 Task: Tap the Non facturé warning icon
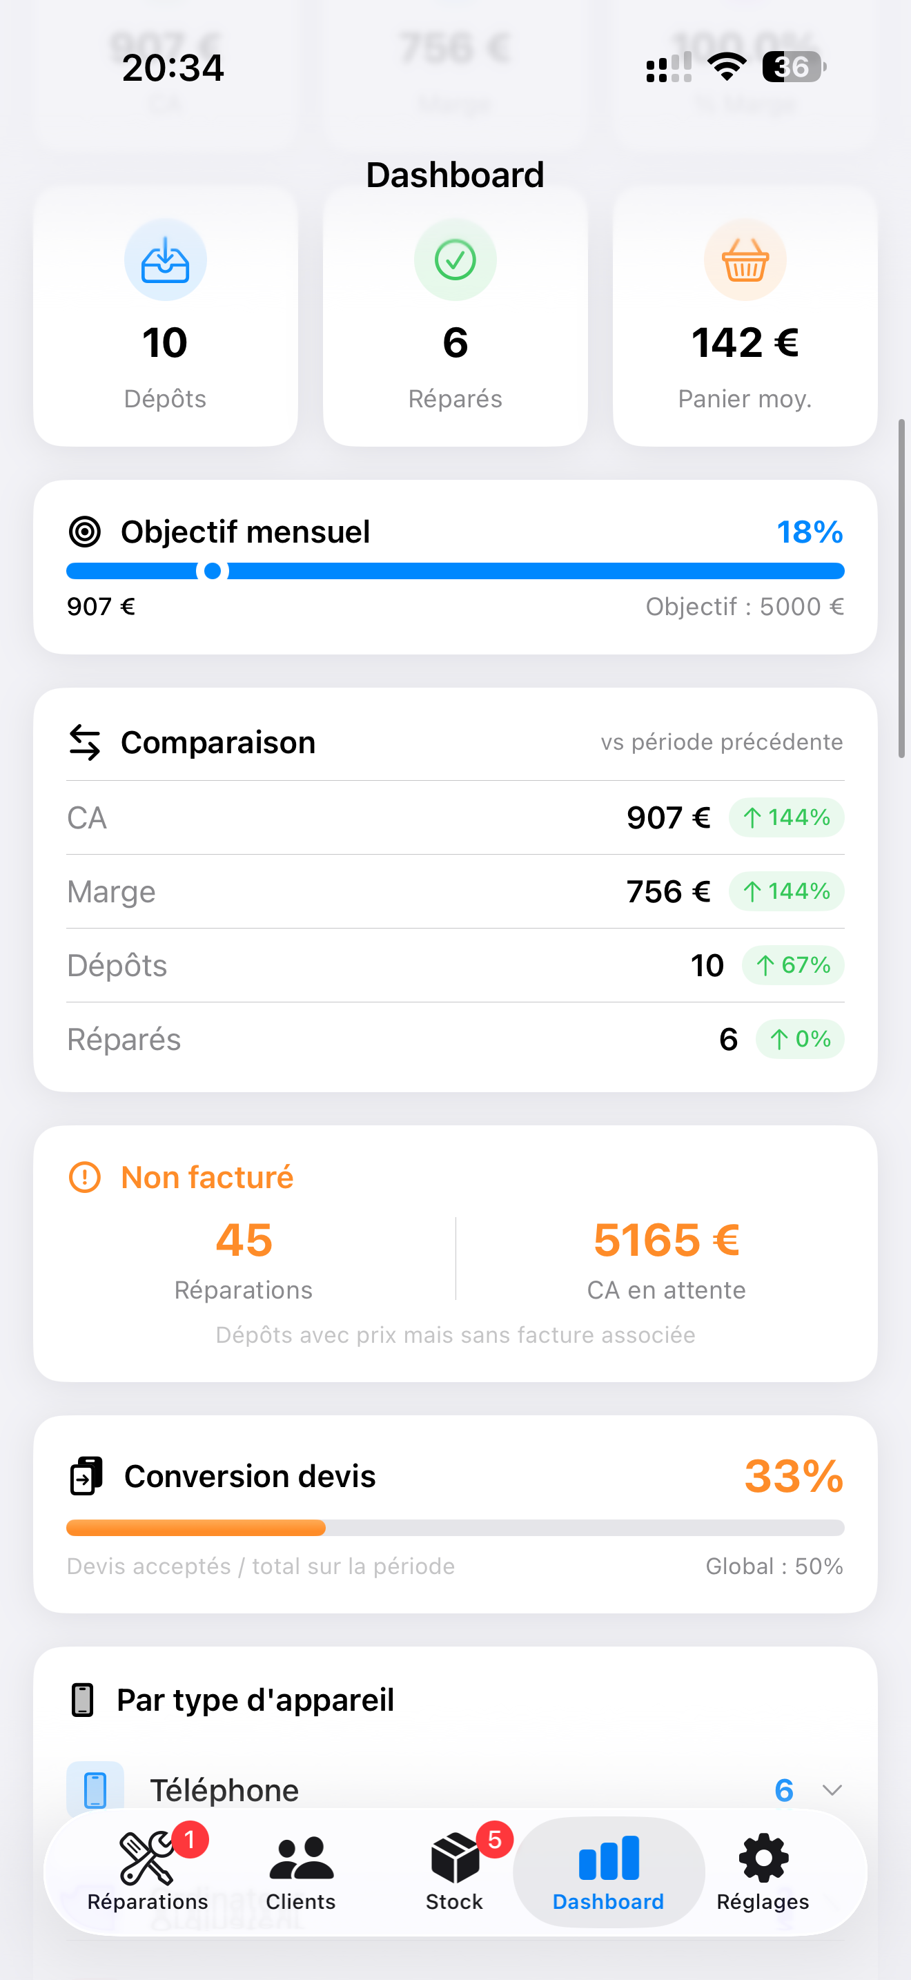click(84, 1178)
